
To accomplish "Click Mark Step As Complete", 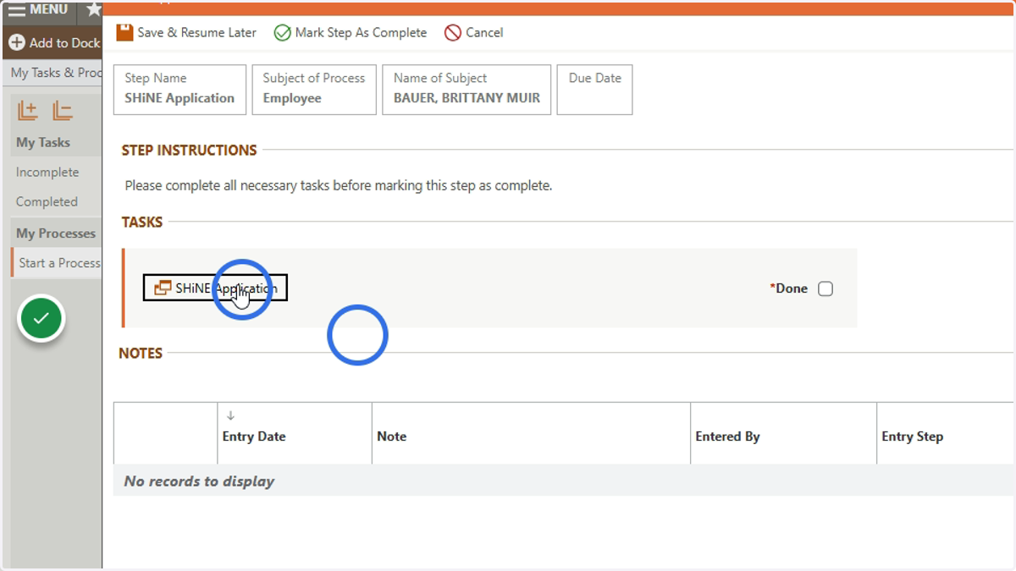I will click(351, 33).
